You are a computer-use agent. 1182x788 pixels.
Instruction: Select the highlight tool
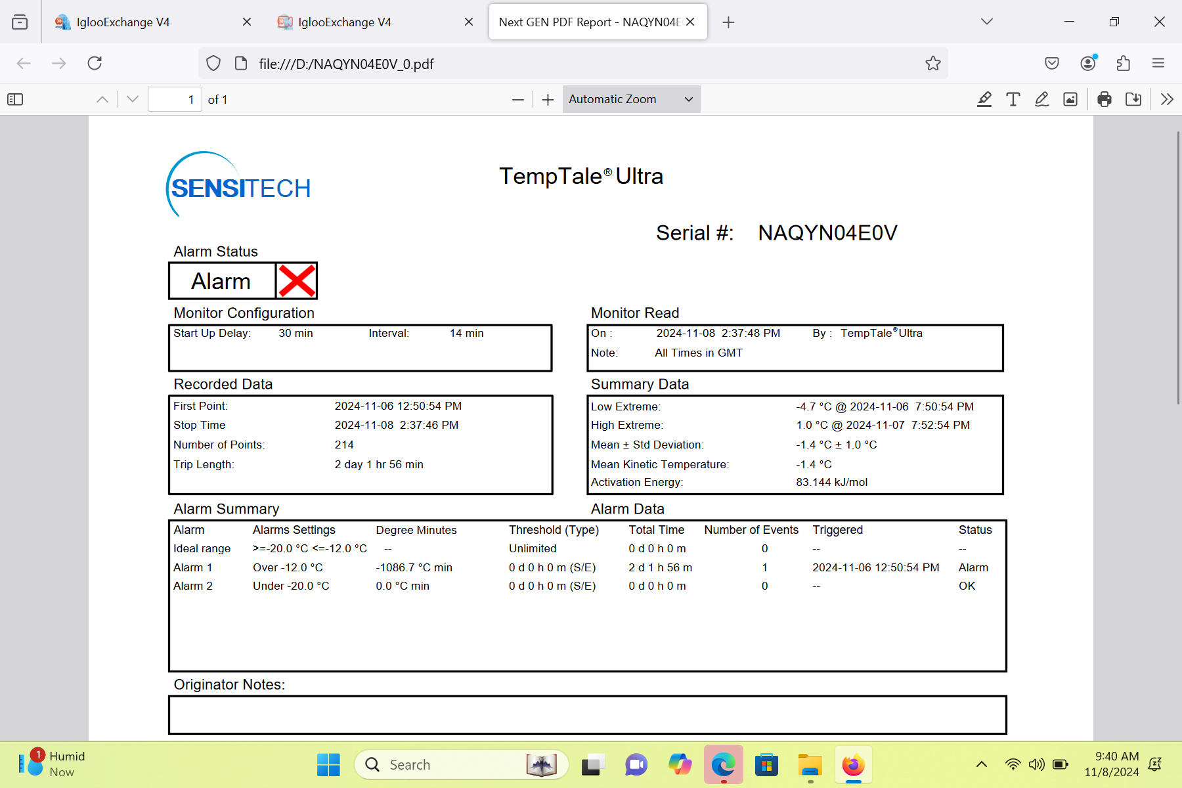point(984,99)
